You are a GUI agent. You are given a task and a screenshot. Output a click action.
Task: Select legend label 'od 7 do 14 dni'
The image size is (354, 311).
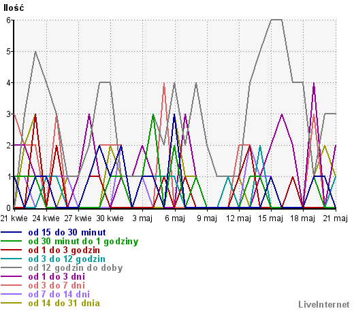(59, 295)
